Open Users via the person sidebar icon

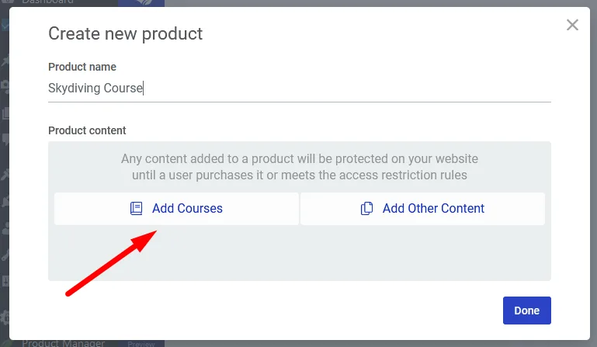click(5, 228)
